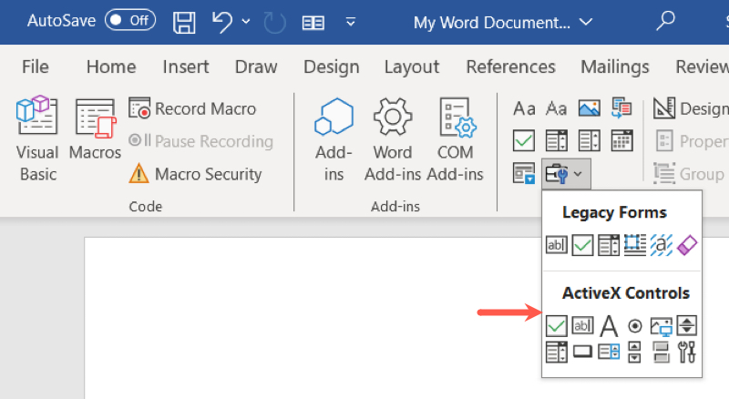Click inside the blank document page
Viewport: 729px width, 399px height.
(x=312, y=319)
